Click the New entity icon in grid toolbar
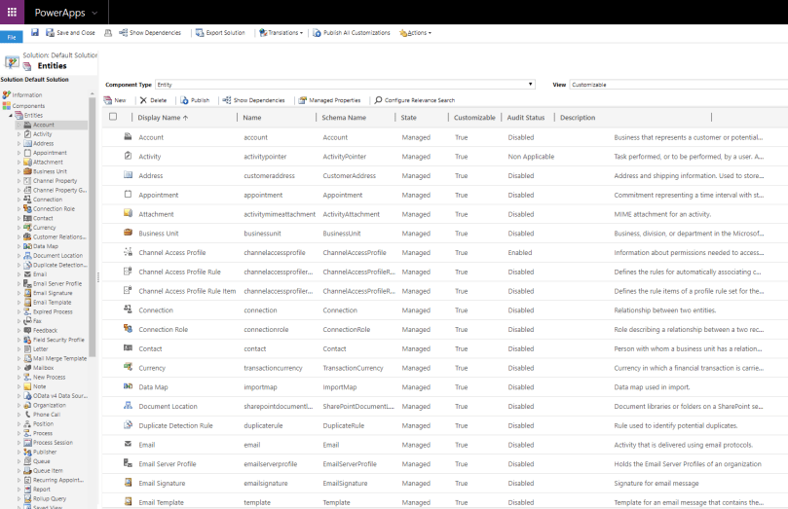This screenshot has height=509, width=788. point(108,100)
